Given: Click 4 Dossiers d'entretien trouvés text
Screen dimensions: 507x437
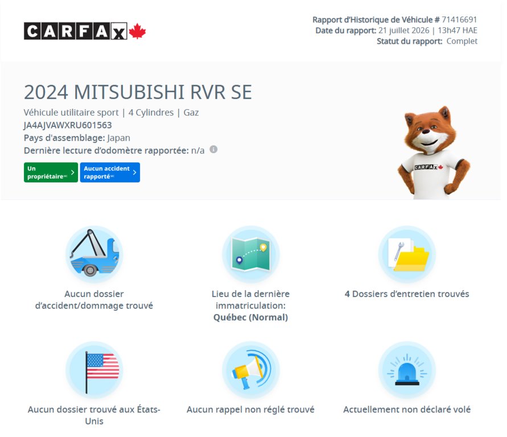Looking at the screenshot, I should pyautogui.click(x=407, y=294).
